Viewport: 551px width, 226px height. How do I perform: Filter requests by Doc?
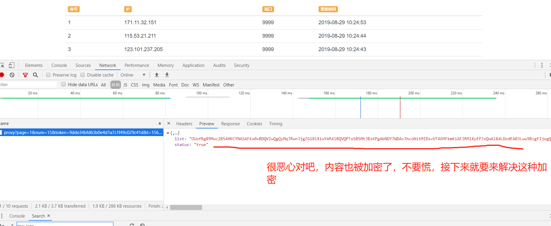click(185, 85)
